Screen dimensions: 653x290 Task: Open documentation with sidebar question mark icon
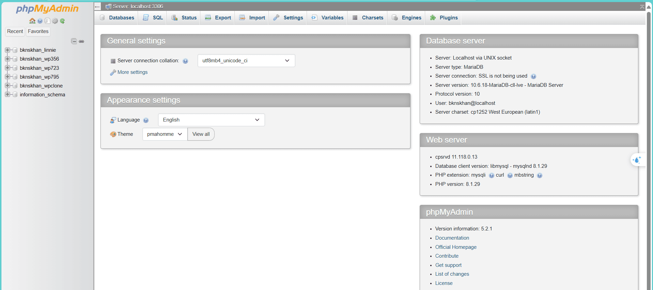(40, 21)
